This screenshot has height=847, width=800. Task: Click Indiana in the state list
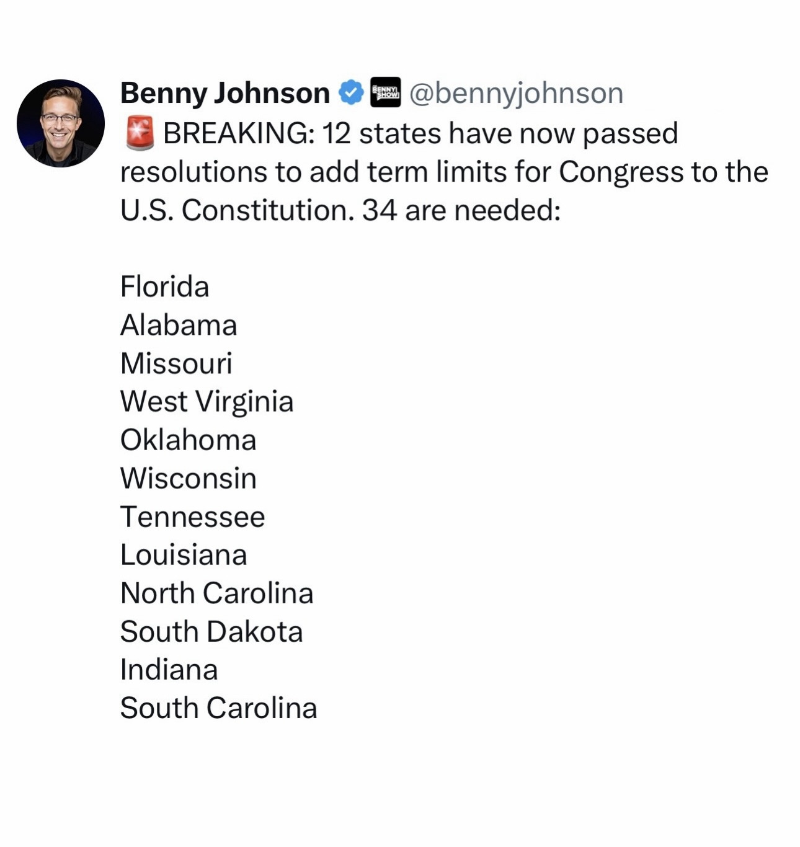[x=169, y=670]
